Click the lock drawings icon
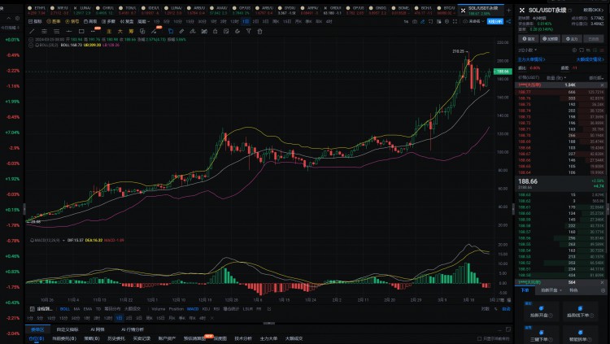The image size is (610, 344). point(216,31)
